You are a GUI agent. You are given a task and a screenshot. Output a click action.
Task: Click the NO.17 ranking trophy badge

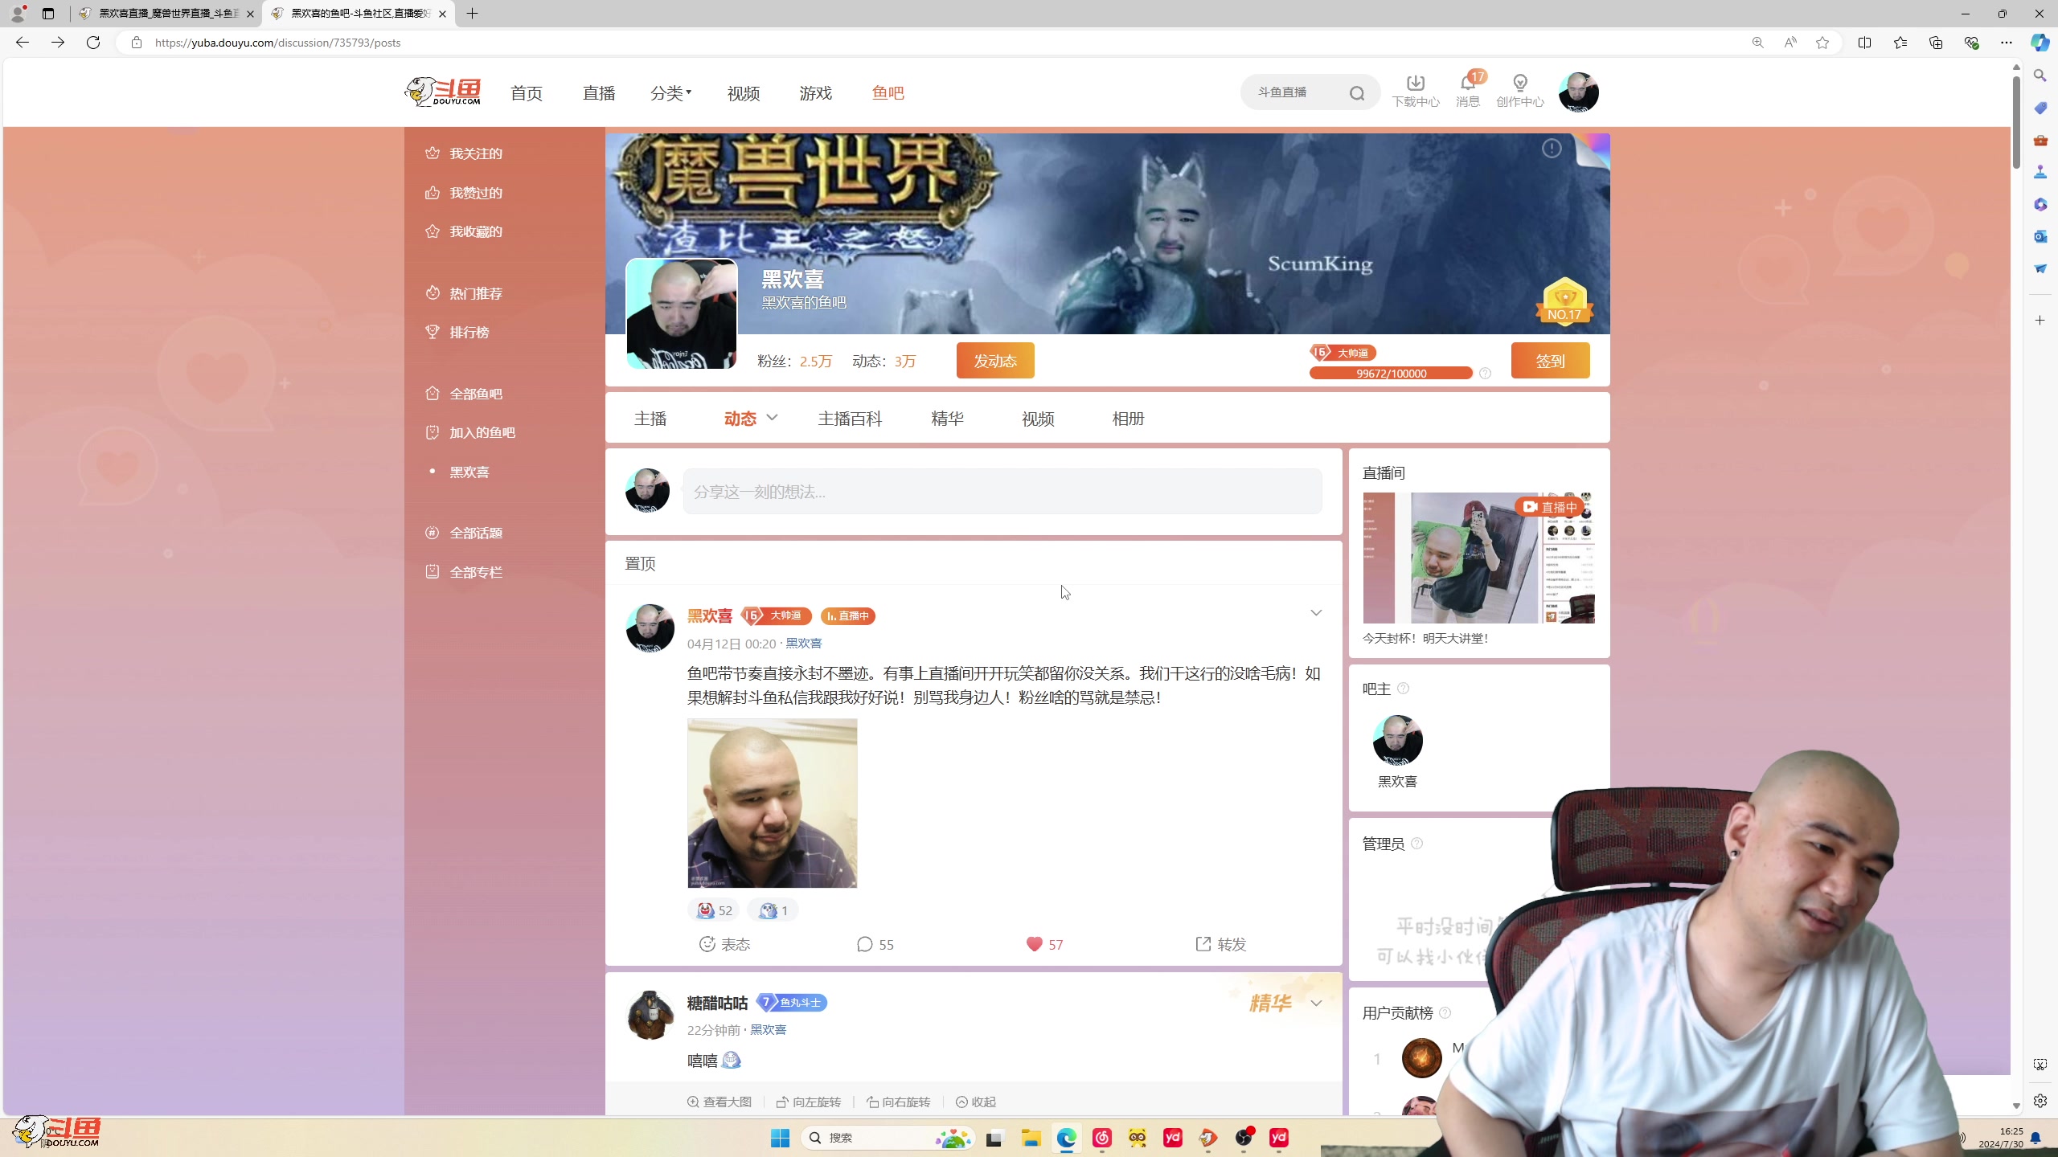coord(1564,300)
